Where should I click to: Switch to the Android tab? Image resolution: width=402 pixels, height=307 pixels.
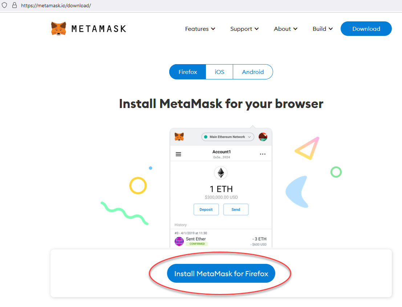tap(253, 72)
